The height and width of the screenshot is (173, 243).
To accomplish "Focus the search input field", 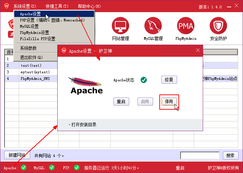I will tap(200, 155).
